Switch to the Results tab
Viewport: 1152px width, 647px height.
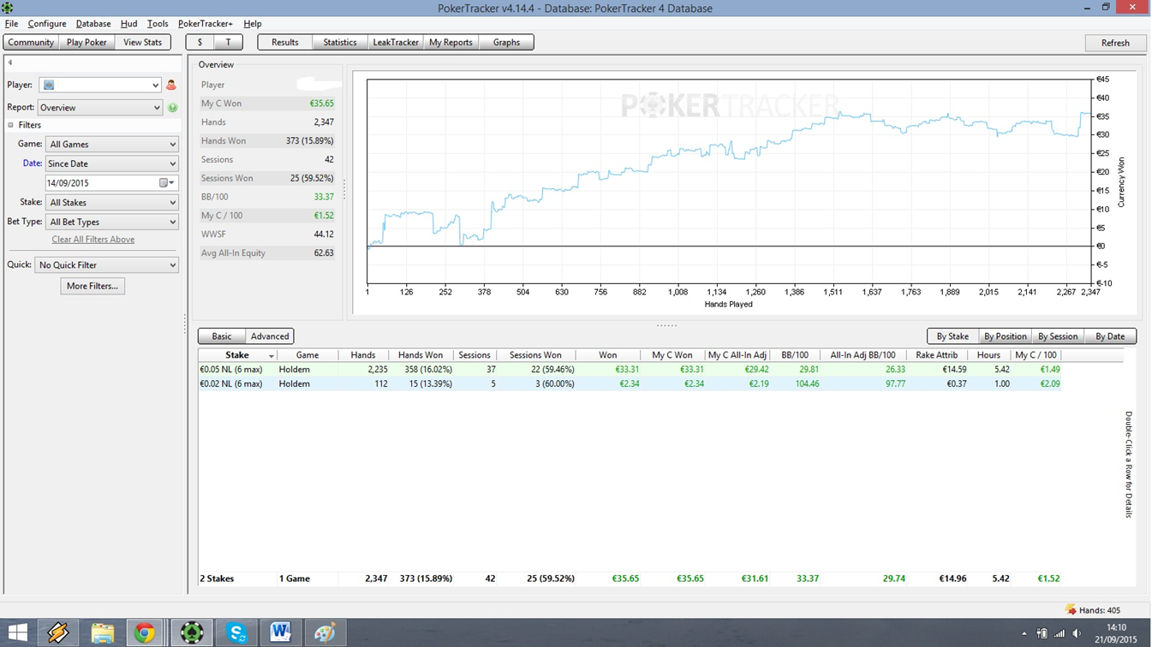click(285, 42)
